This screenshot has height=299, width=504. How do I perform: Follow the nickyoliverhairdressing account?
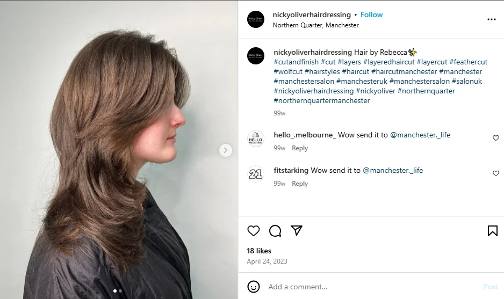(371, 14)
